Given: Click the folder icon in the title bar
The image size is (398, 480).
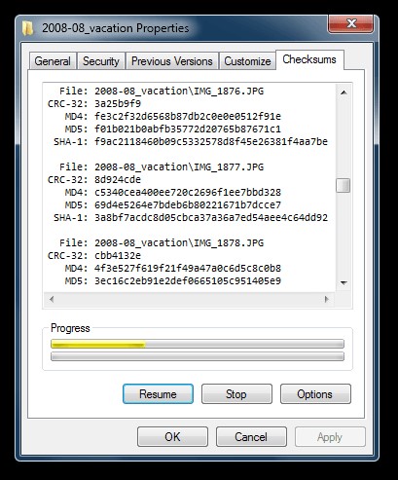Looking at the screenshot, I should pos(27,28).
